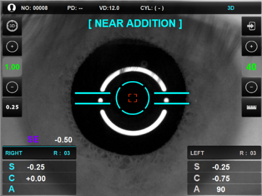Decrease near addition with left minus button
This screenshot has width=262, height=196.
point(12,87)
